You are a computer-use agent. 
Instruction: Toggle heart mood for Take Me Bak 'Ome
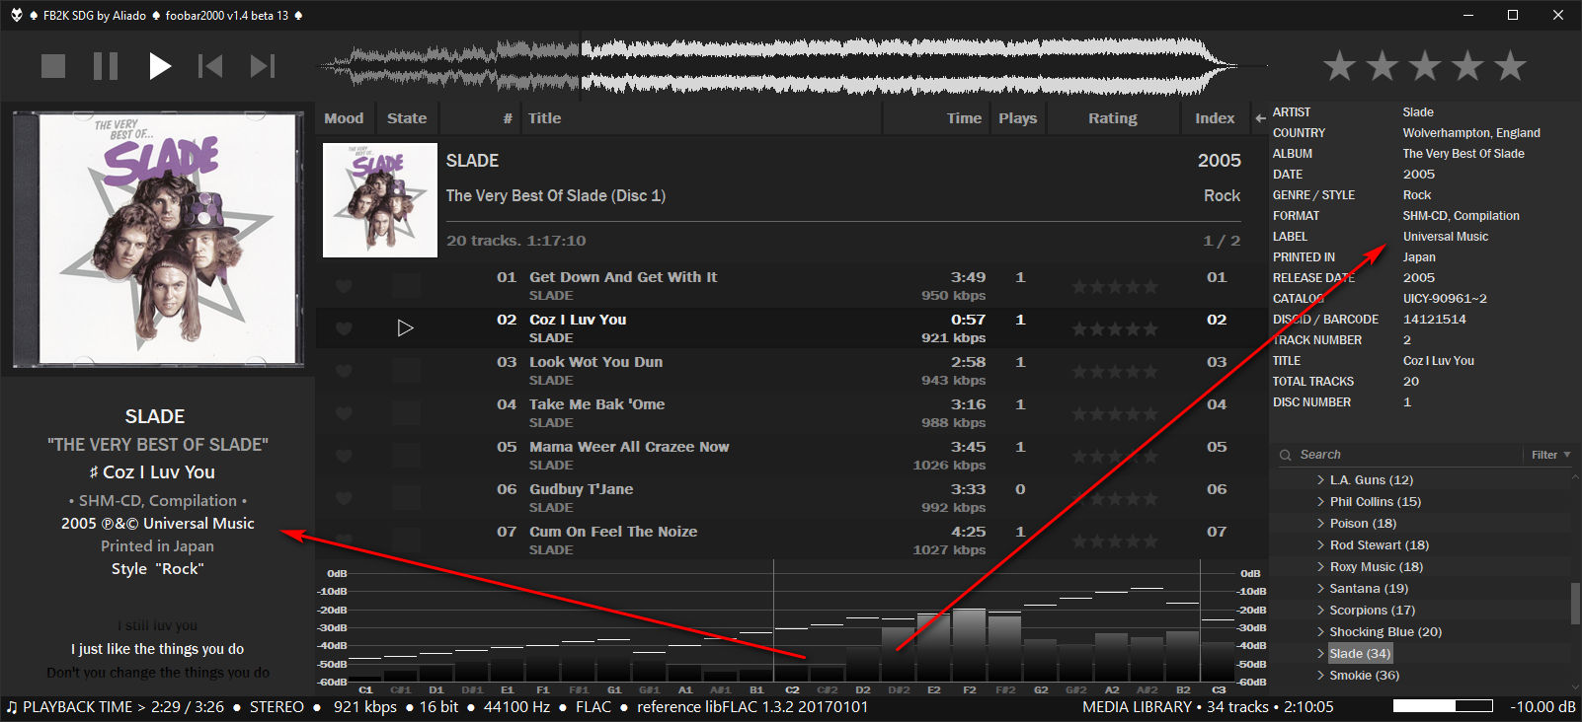[344, 413]
